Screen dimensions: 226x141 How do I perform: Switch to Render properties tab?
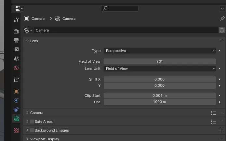16,31
